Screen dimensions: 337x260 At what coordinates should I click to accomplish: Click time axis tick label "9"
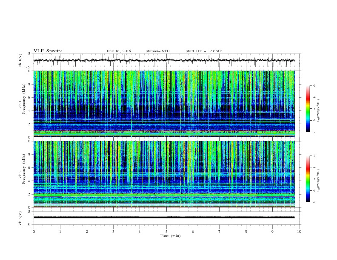click(272, 232)
